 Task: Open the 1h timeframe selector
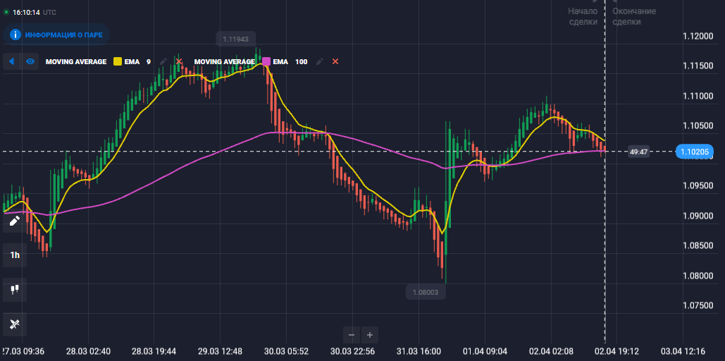(14, 255)
